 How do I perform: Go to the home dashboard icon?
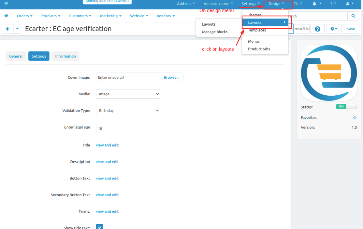6,16
